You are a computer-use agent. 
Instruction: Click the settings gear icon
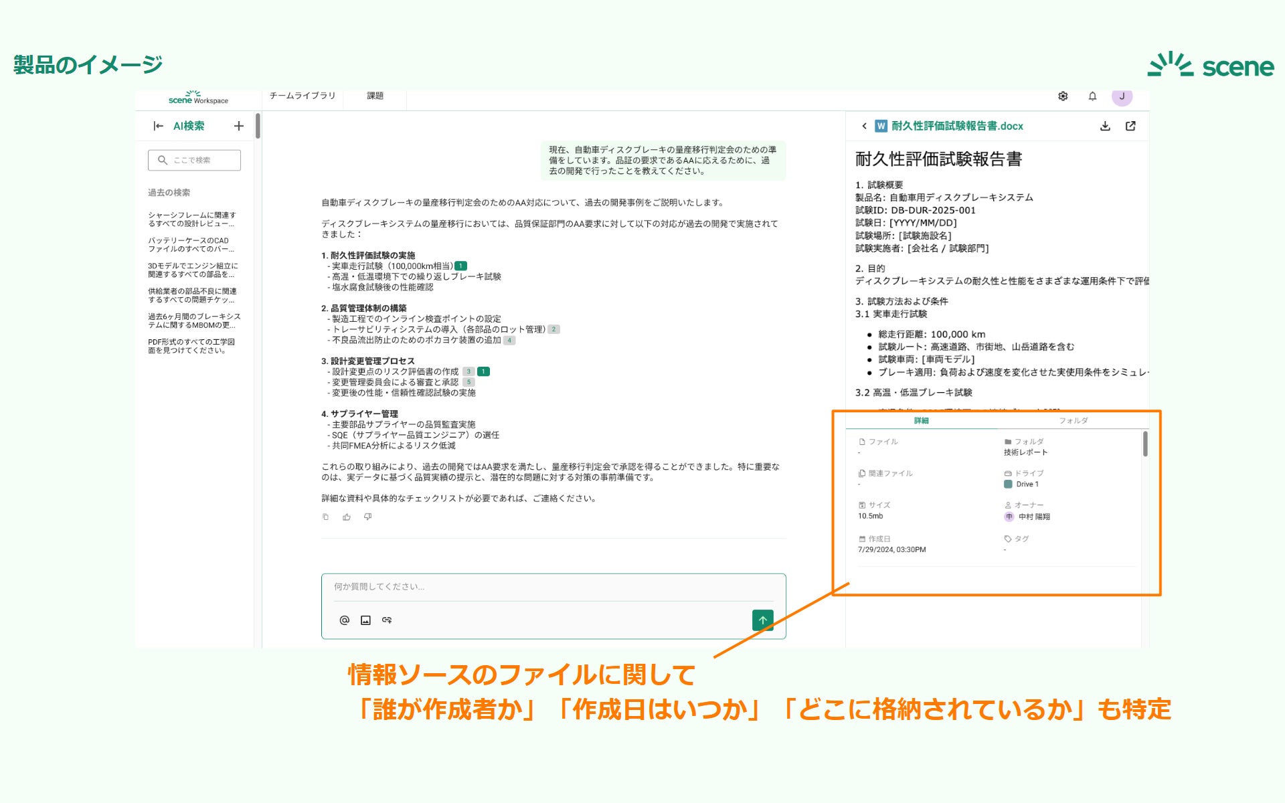[x=1063, y=96]
